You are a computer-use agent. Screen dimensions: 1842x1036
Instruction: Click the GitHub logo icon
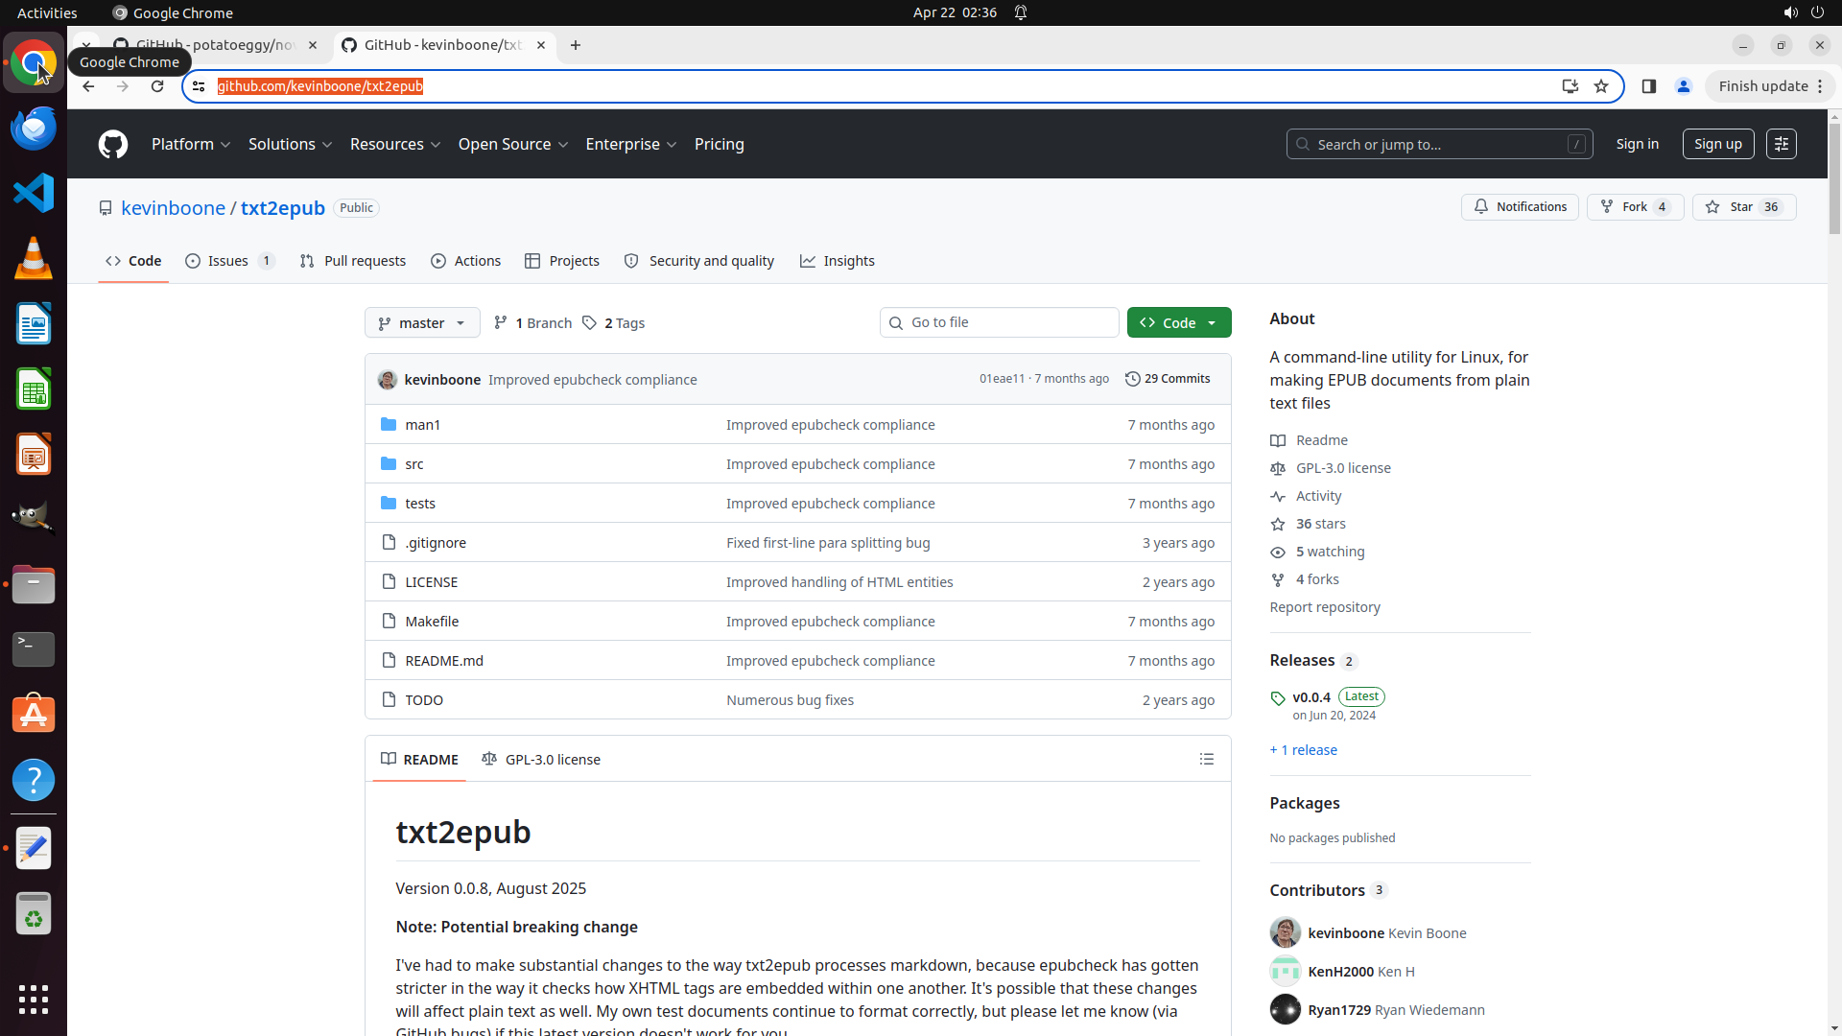click(113, 145)
